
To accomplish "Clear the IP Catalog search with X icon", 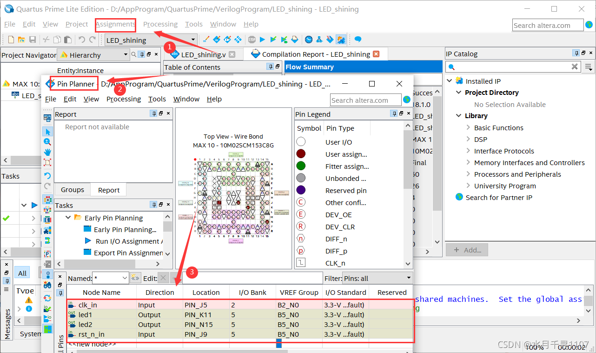I will tap(575, 67).
